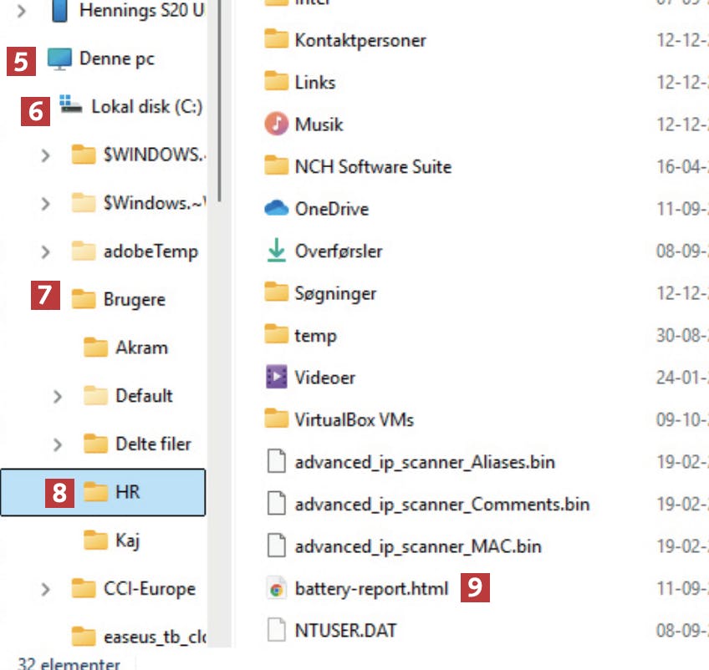Viewport: 709px width, 670px height.
Task: Expand the adobeTemp folder chevron
Action: coord(46,251)
